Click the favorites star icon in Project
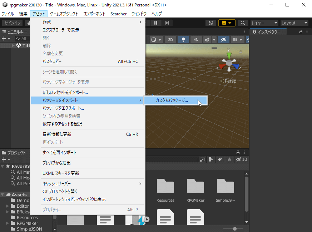The image size is (312, 232). (229, 159)
